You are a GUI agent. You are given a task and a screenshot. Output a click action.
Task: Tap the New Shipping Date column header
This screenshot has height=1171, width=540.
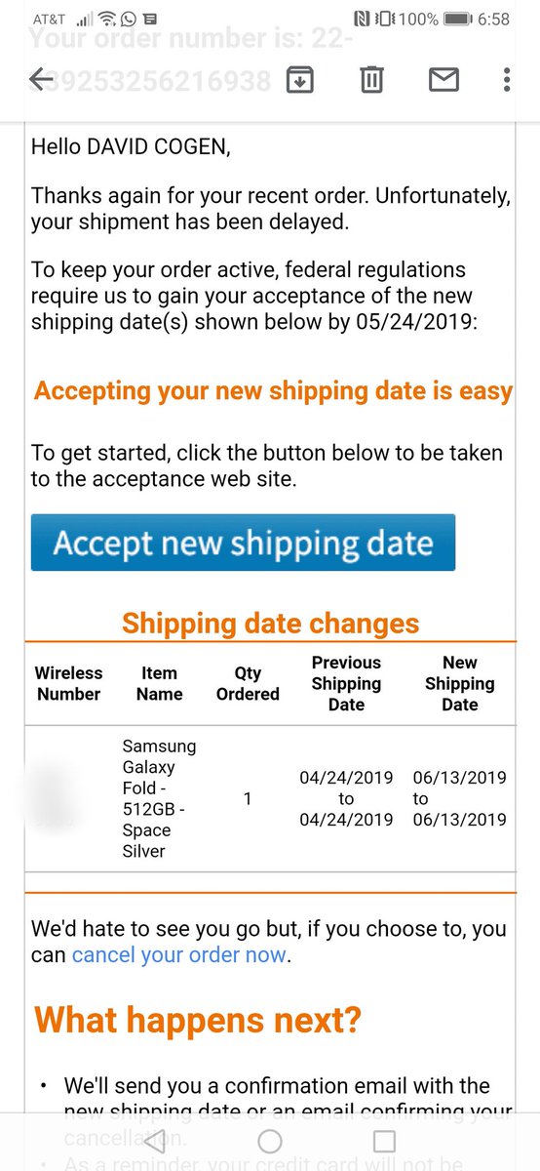[x=460, y=683]
